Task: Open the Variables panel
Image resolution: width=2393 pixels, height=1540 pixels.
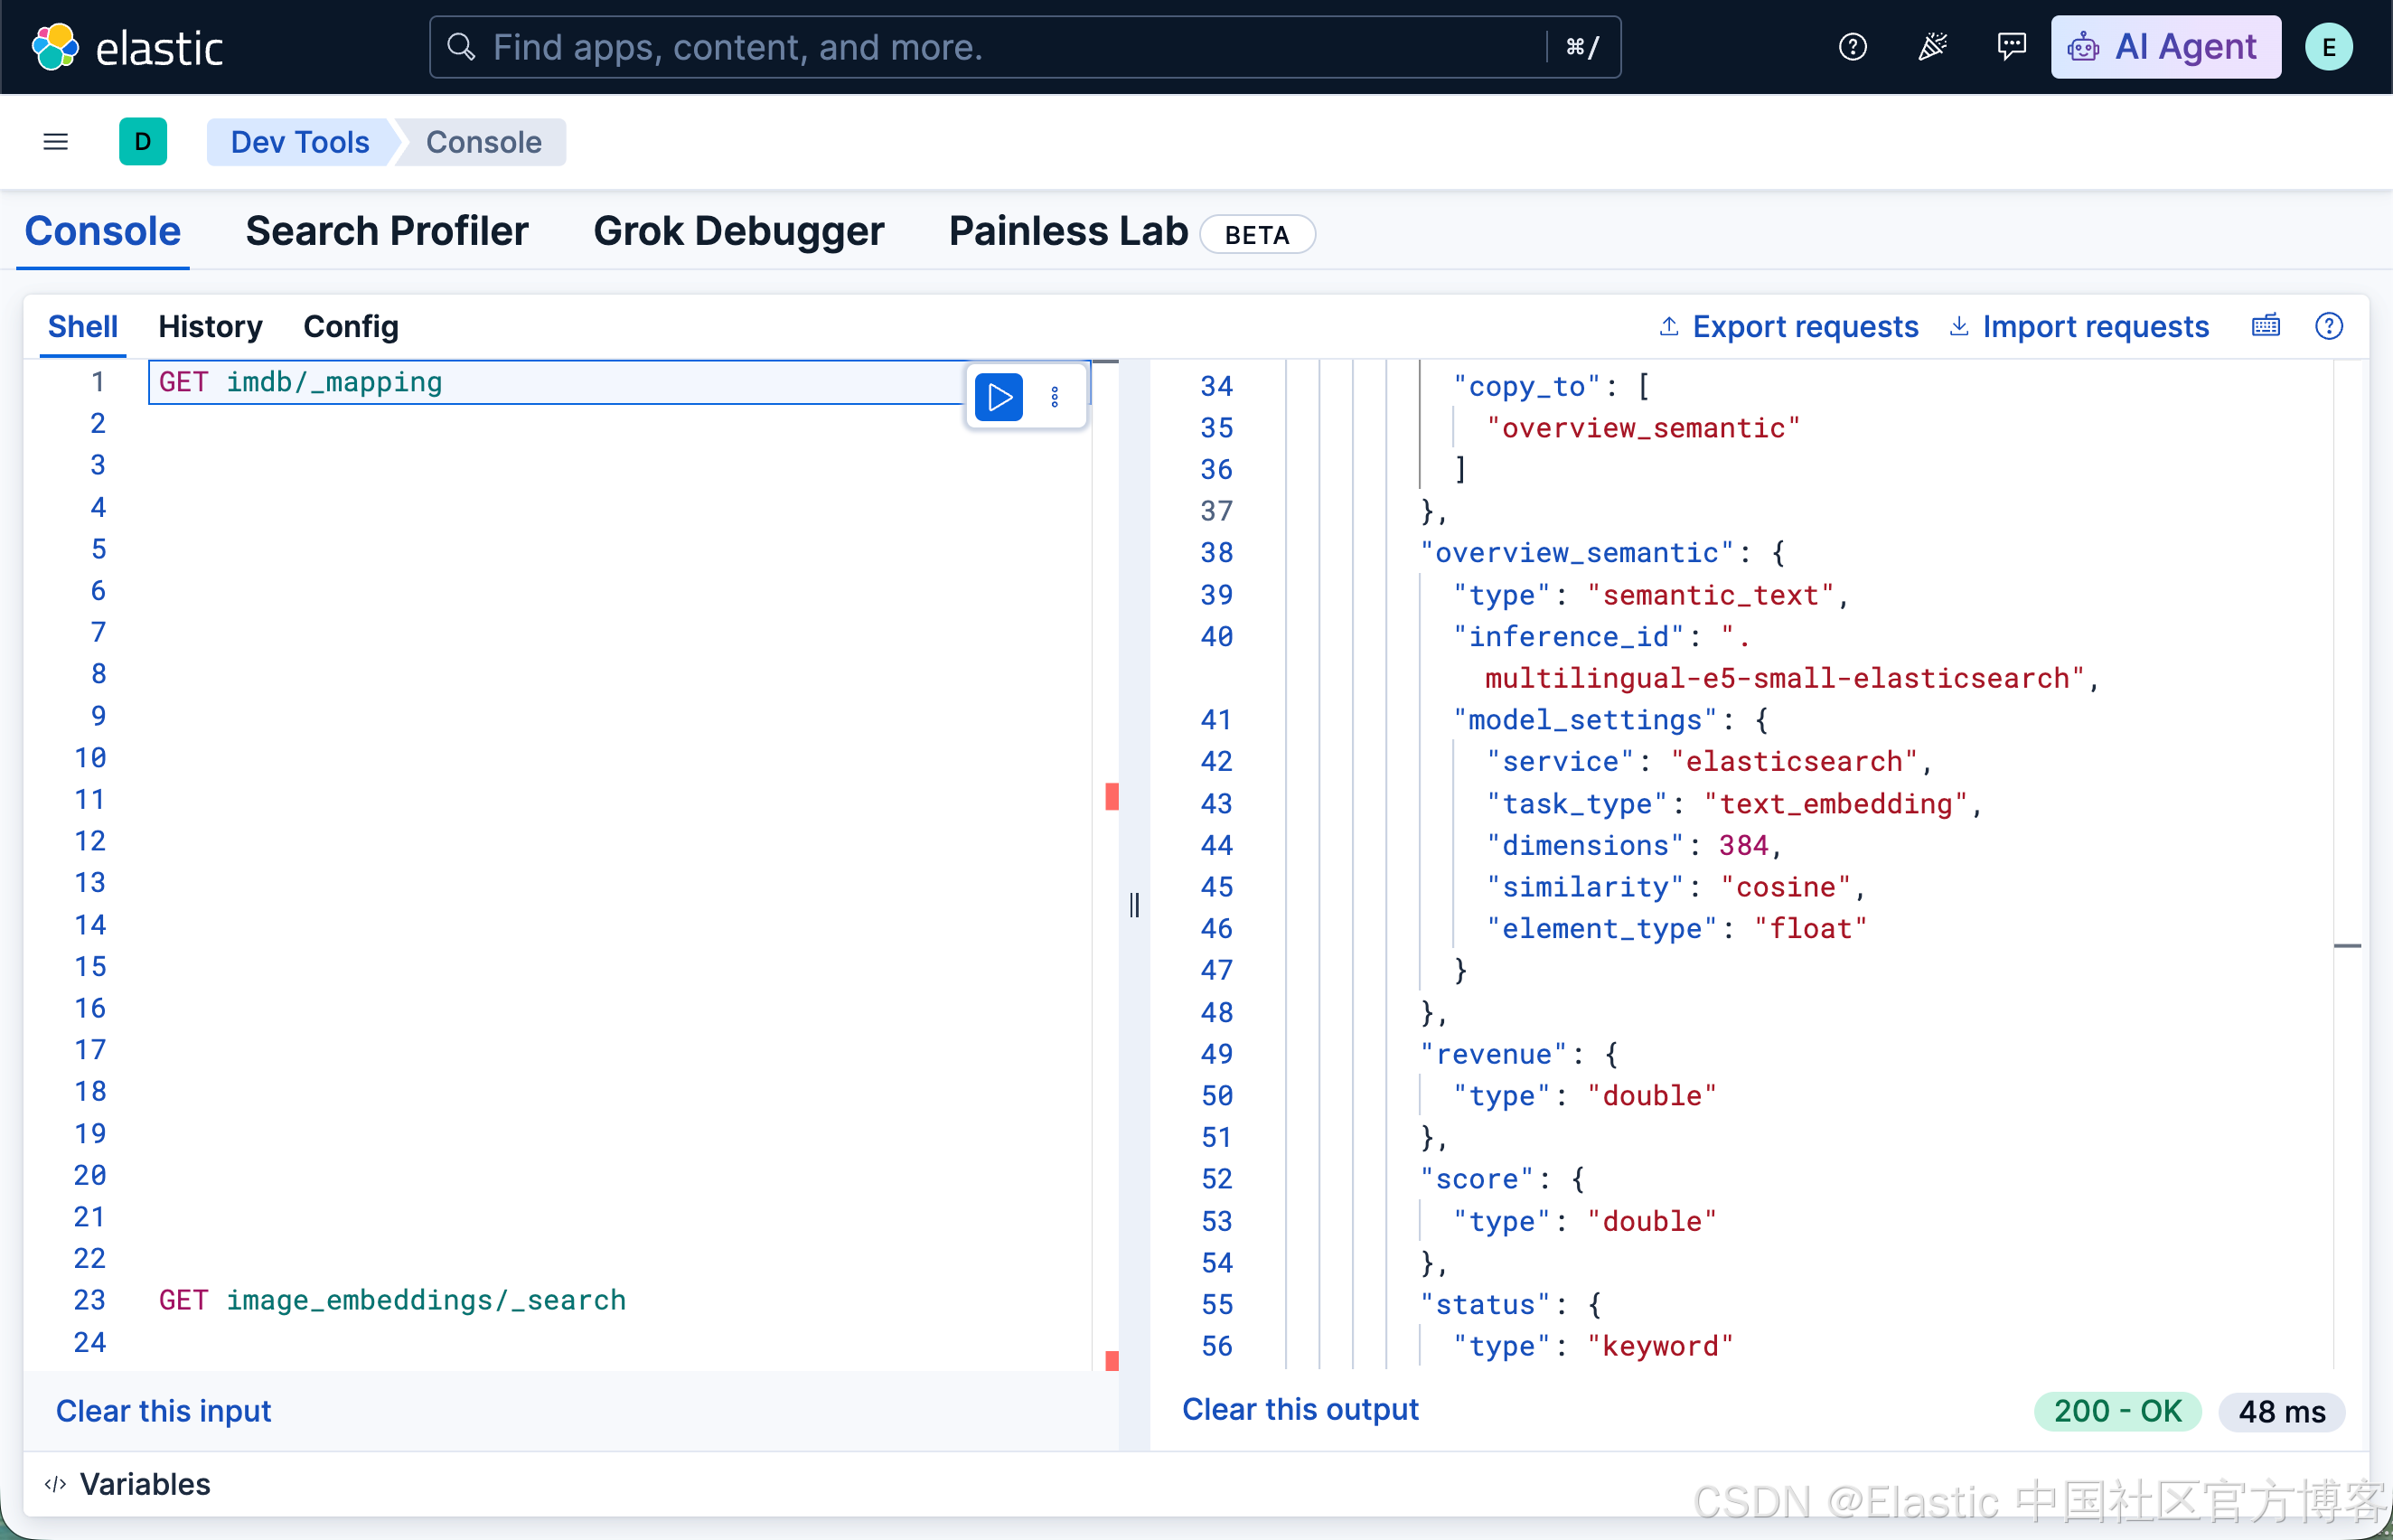Action: pyautogui.click(x=145, y=1484)
